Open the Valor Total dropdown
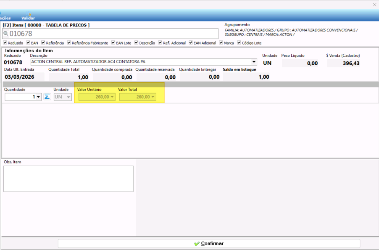This screenshot has width=379, height=250. click(153, 97)
